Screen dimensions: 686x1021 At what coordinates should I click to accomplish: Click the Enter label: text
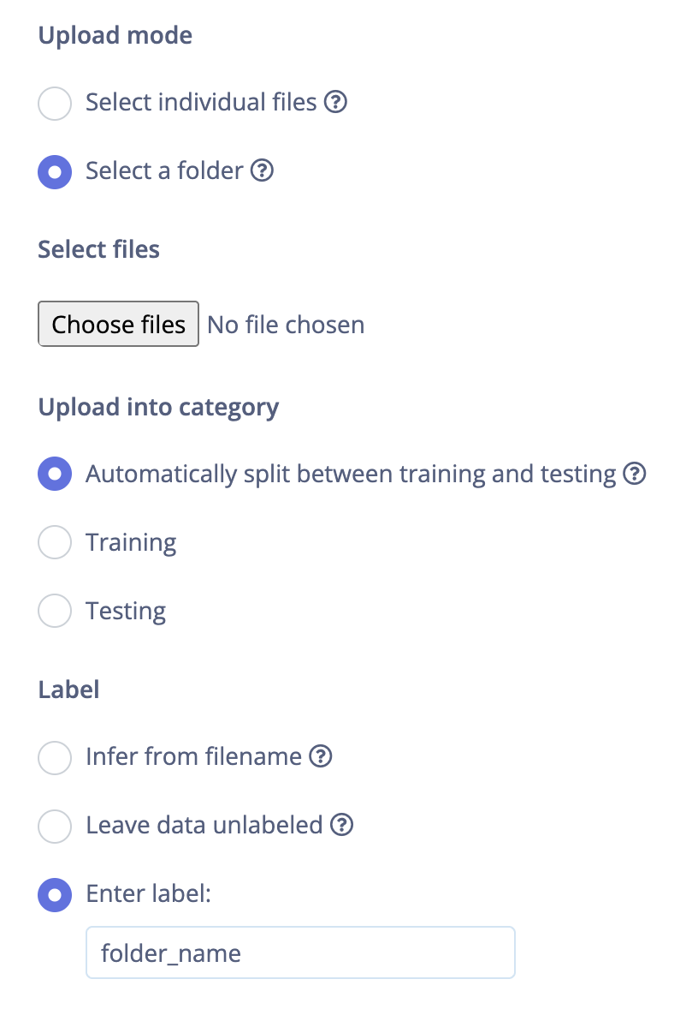(148, 894)
